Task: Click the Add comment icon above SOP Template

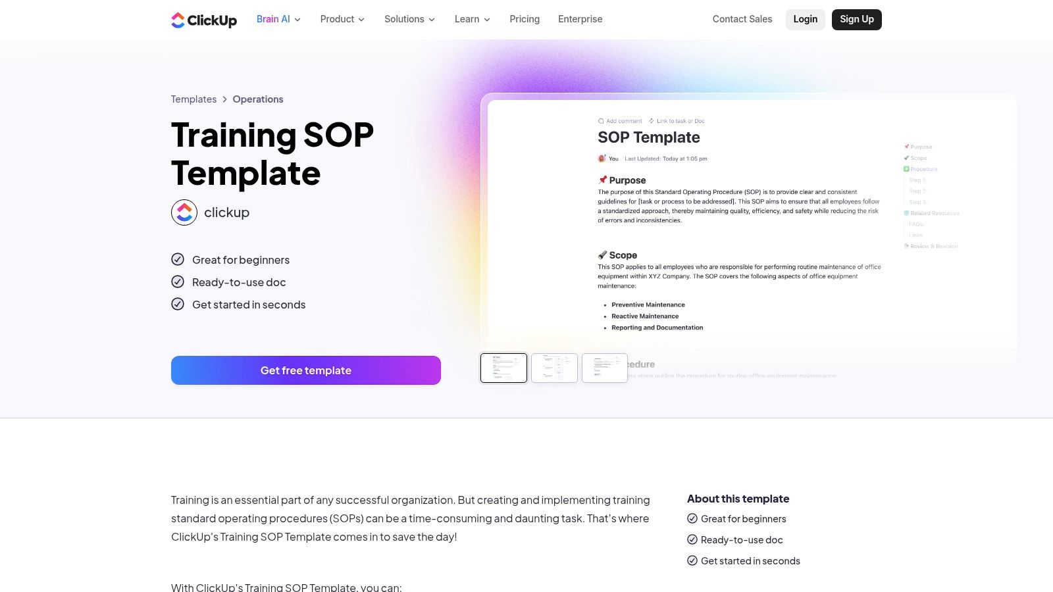Action: [x=601, y=121]
